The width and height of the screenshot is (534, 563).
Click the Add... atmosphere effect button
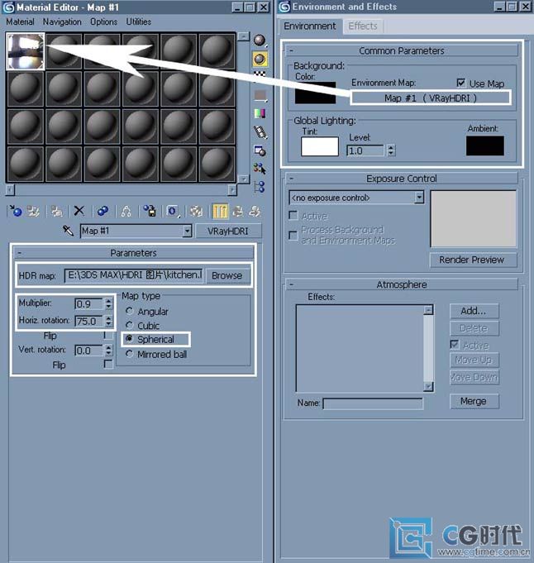click(x=474, y=311)
